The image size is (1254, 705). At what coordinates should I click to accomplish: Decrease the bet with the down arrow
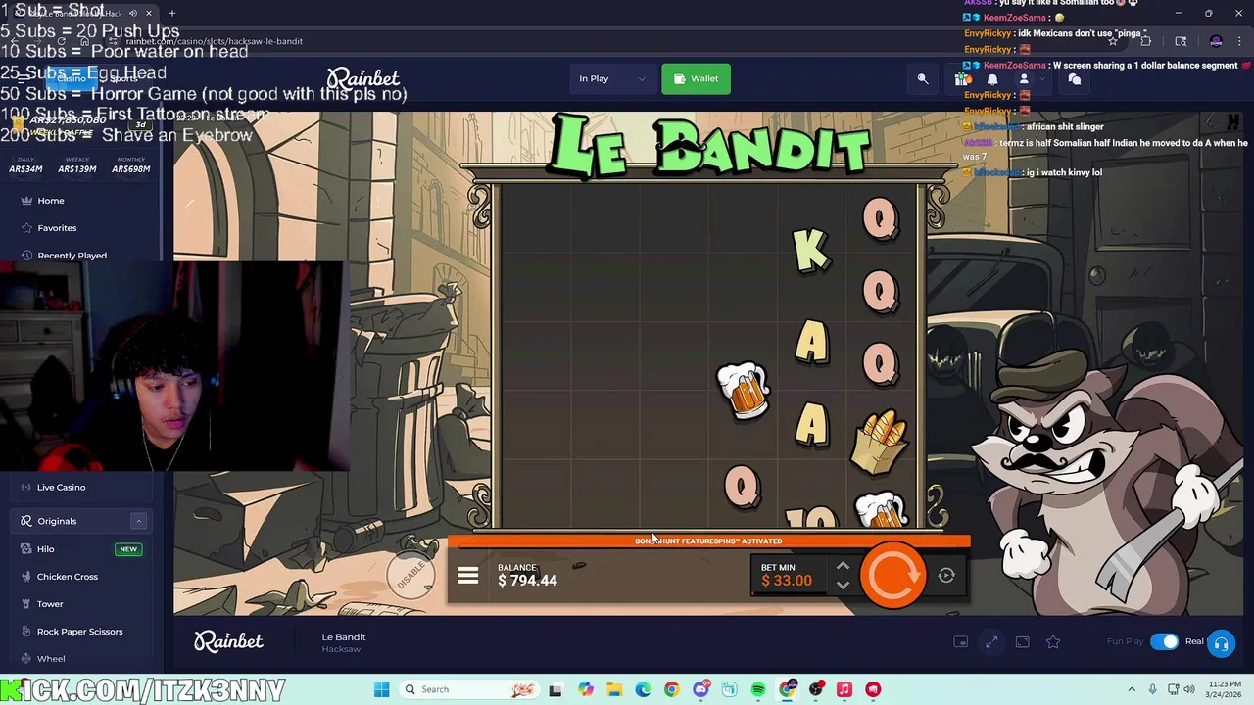[843, 586]
